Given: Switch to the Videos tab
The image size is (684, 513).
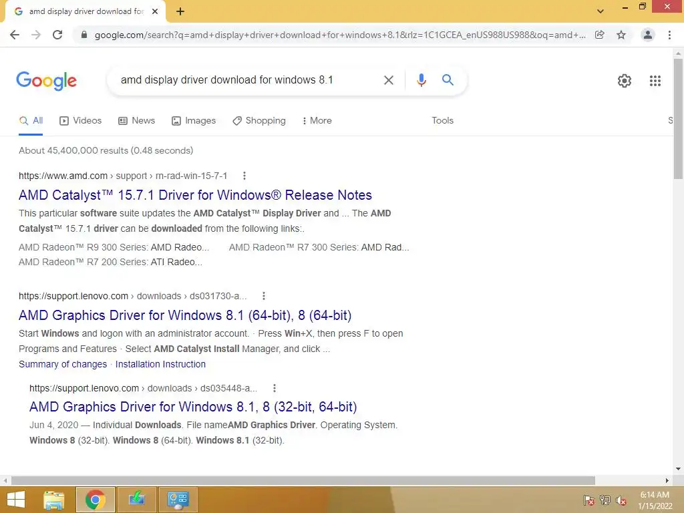Looking at the screenshot, I should (x=81, y=120).
